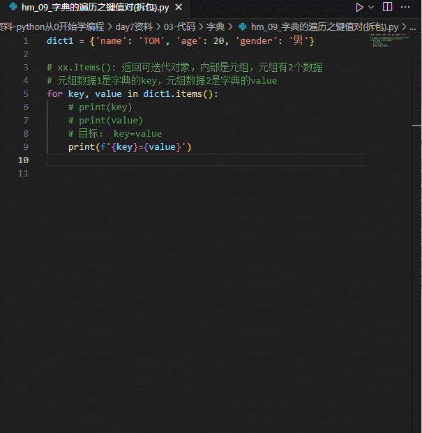The image size is (422, 433).
Task: Click the 目标: key=value comment on line 8
Action: pos(115,134)
